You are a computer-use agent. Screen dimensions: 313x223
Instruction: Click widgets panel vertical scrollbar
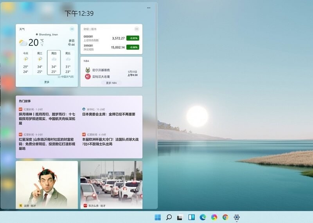point(156,76)
